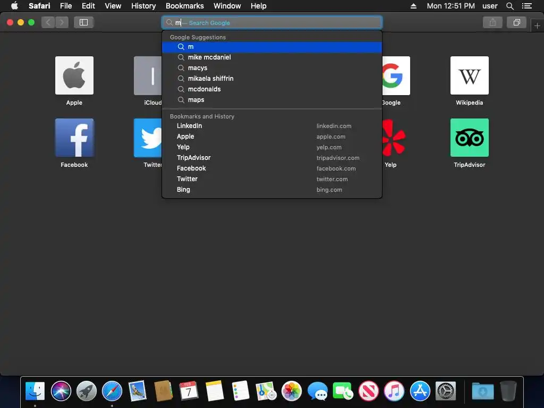This screenshot has width=544, height=408.
Task: Click the Safari forward navigation arrow
Action: (62, 22)
